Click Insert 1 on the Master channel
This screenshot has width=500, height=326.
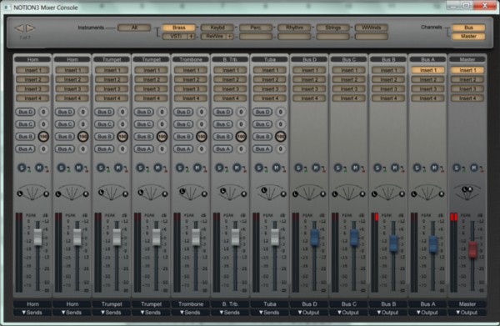pyautogui.click(x=467, y=70)
